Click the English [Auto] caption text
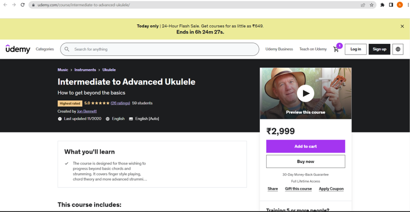410x212 pixels. coord(147,119)
